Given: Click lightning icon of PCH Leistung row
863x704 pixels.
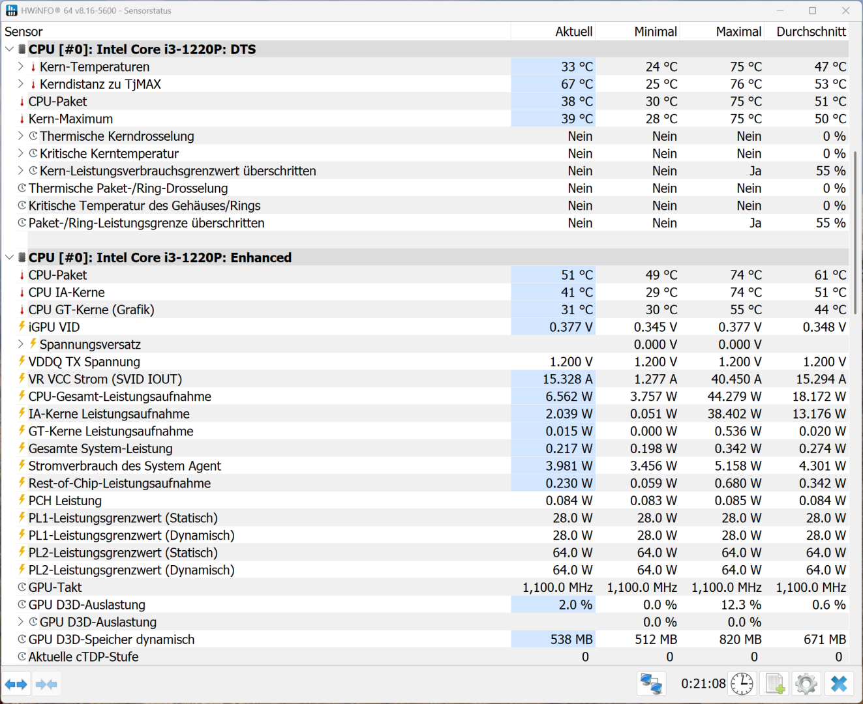Looking at the screenshot, I should [x=22, y=500].
